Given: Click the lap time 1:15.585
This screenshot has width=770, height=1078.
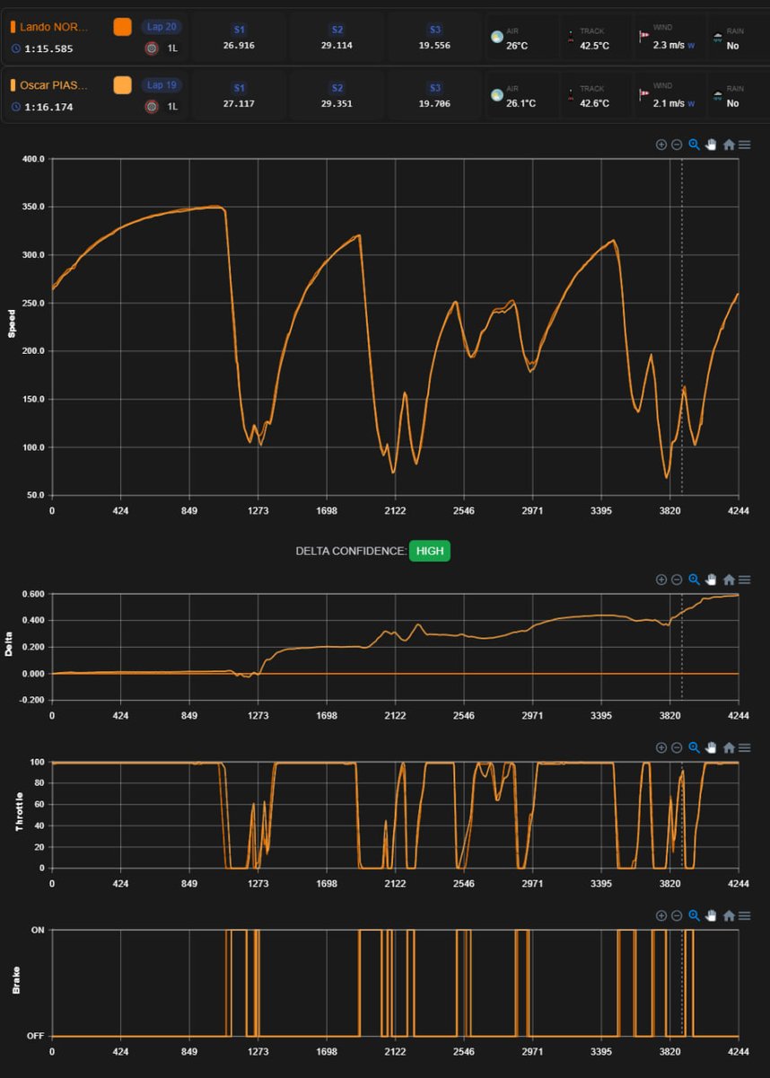Looking at the screenshot, I should tap(49, 49).
